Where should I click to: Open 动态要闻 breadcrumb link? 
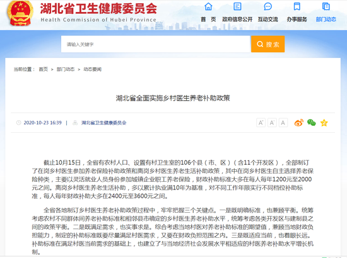pos(92,69)
